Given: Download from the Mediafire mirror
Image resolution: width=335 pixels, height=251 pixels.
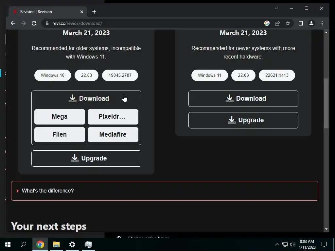Looking at the screenshot, I should 113,134.
